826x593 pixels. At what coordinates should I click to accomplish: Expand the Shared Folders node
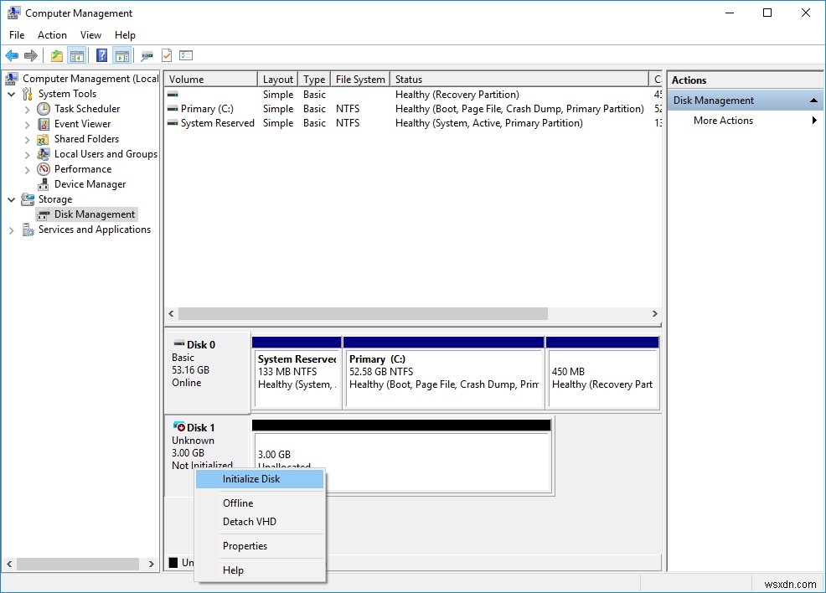[28, 140]
